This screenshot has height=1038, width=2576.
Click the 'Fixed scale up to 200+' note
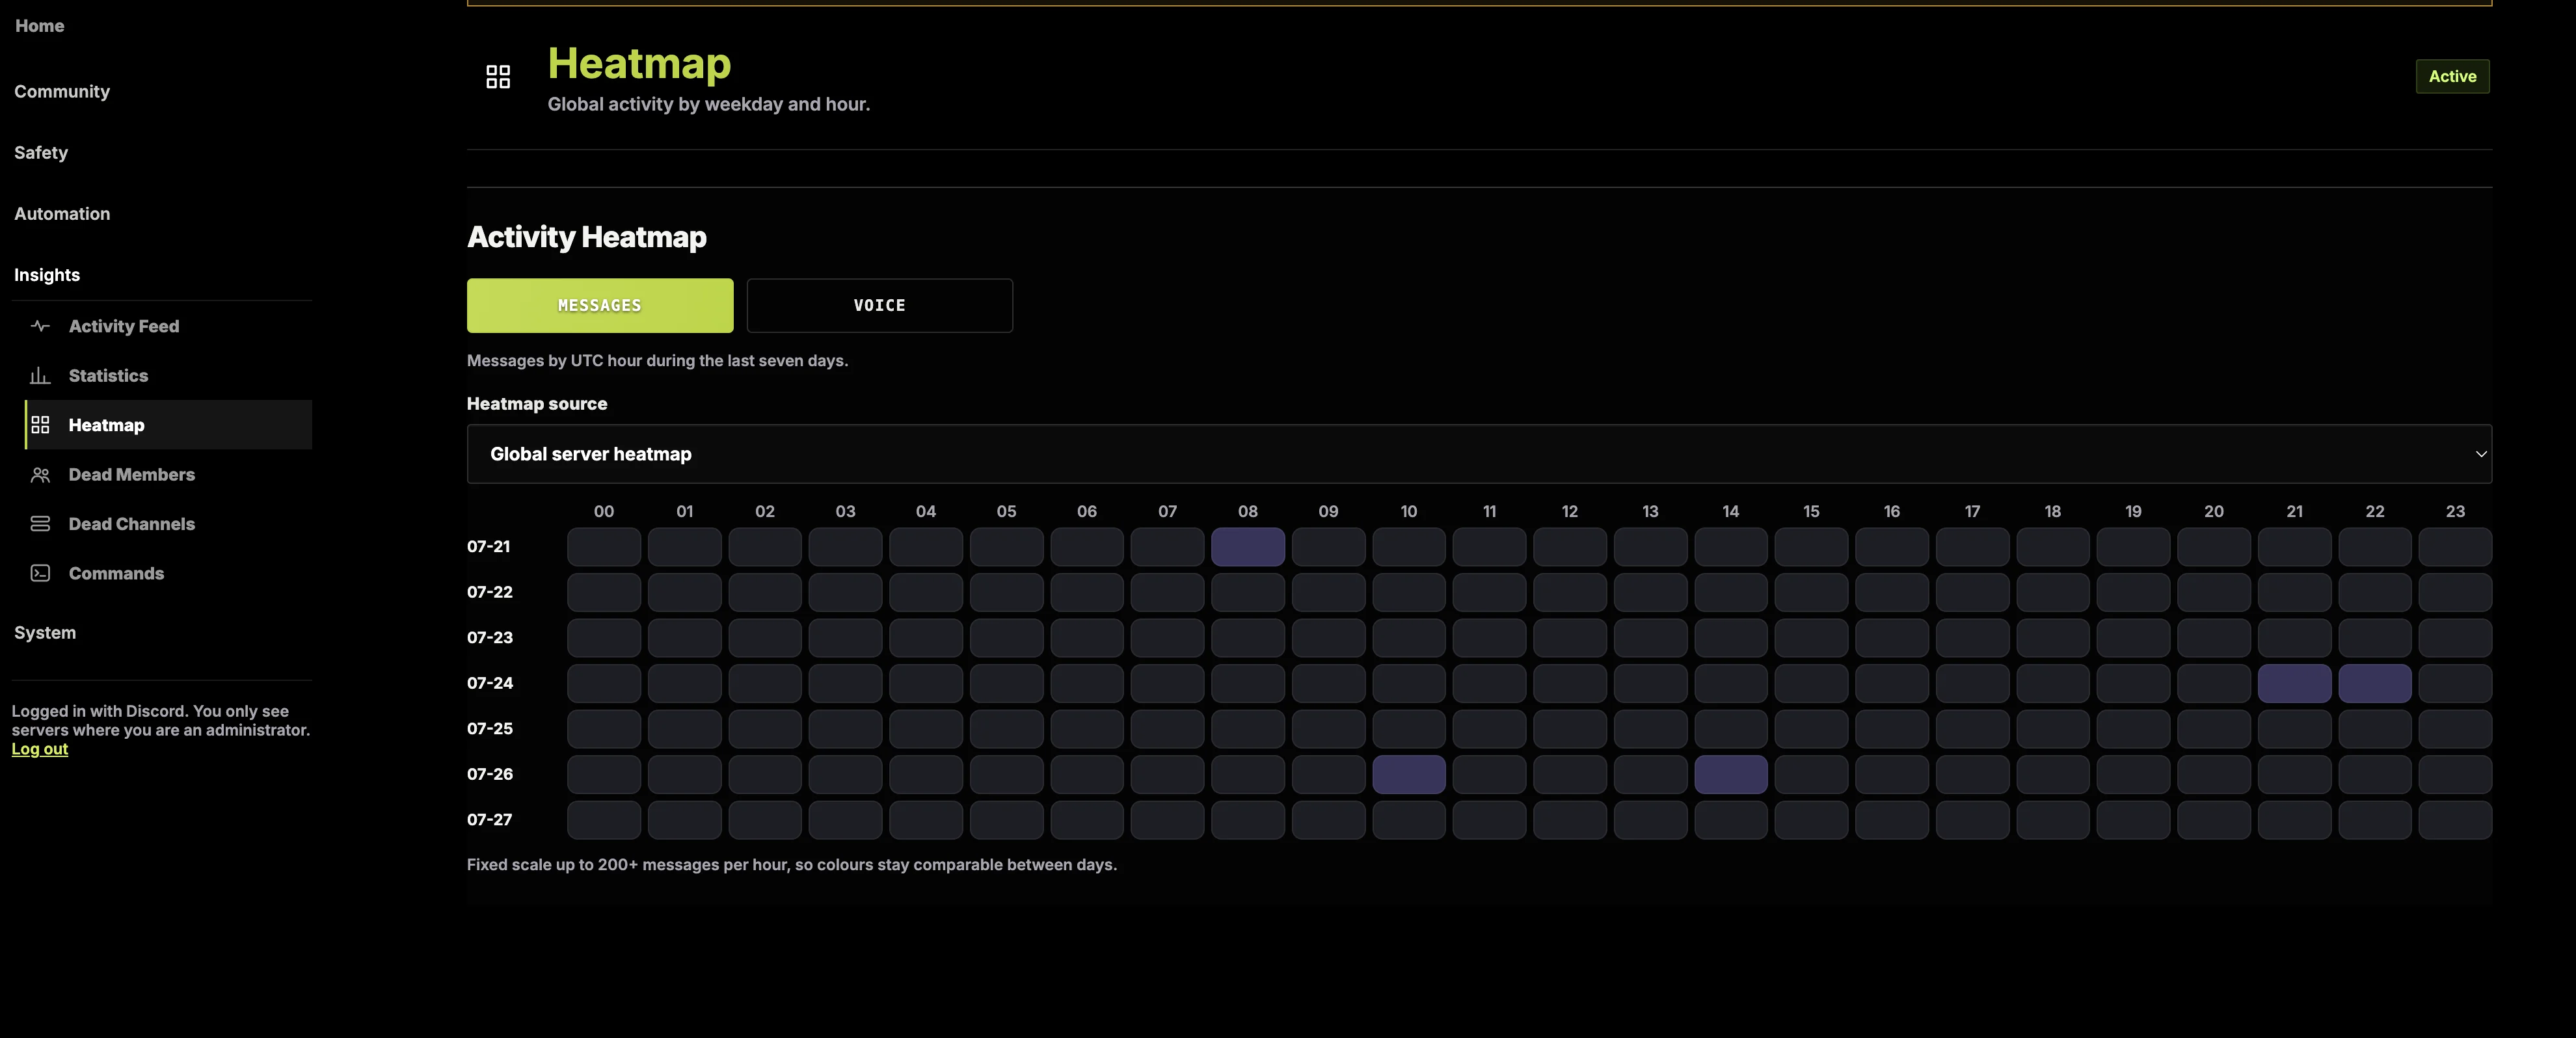792,864
